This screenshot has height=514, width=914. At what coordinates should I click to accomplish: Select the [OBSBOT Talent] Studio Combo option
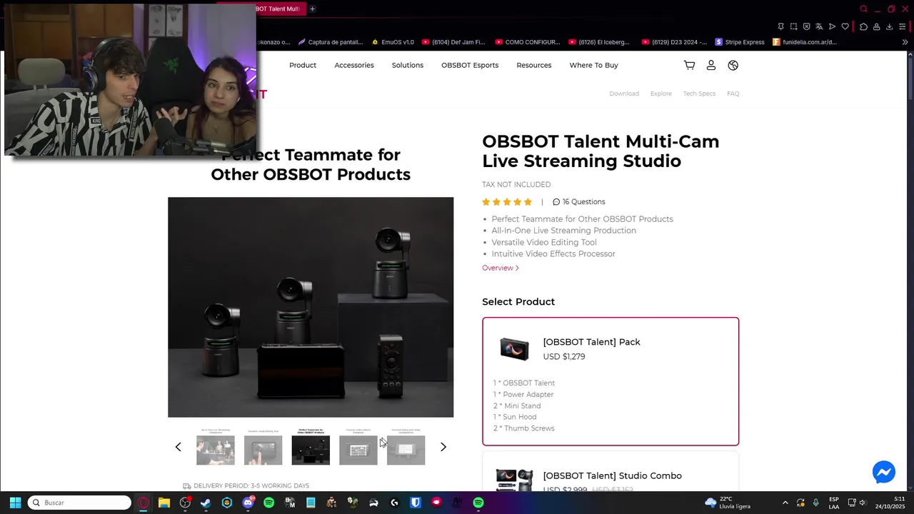point(611,472)
